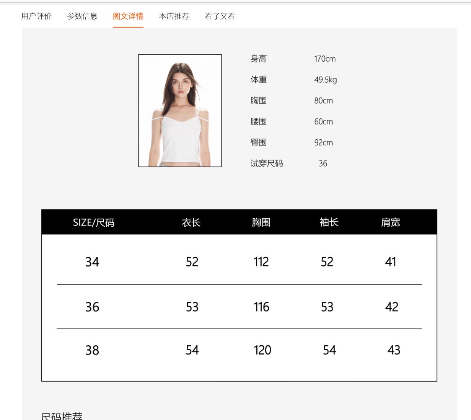Select the 肩宽 column header
Image resolution: width=471 pixels, height=420 pixels.
coord(390,222)
